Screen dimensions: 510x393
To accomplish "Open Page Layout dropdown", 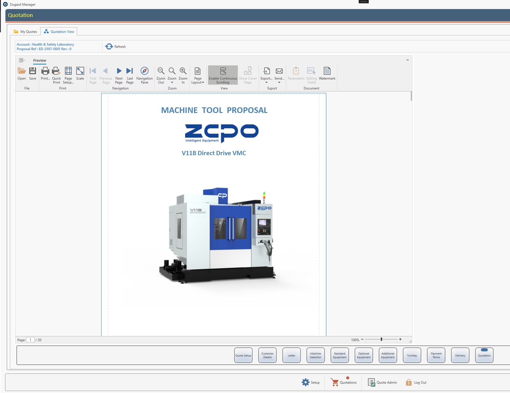I will 198,75.
